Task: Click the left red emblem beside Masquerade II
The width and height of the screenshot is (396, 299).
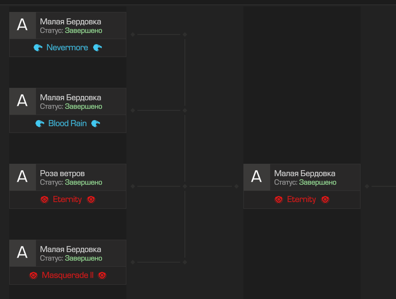Action: coord(33,275)
